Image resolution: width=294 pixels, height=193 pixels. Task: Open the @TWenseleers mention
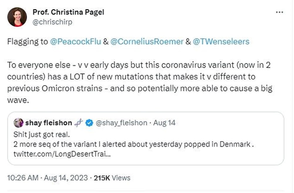tap(221, 42)
